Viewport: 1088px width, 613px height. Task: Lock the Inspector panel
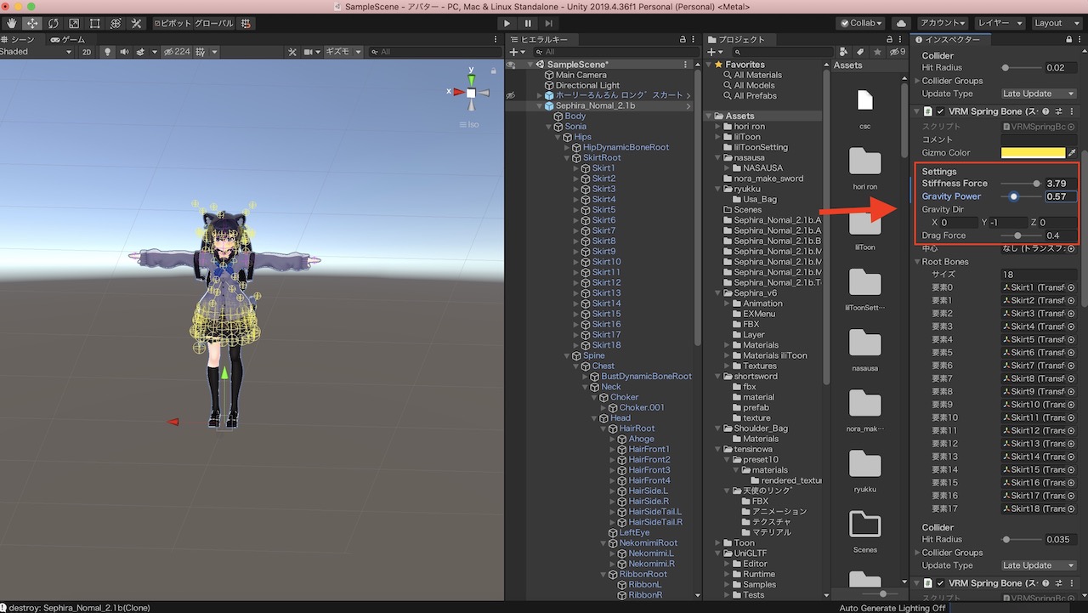point(1068,40)
